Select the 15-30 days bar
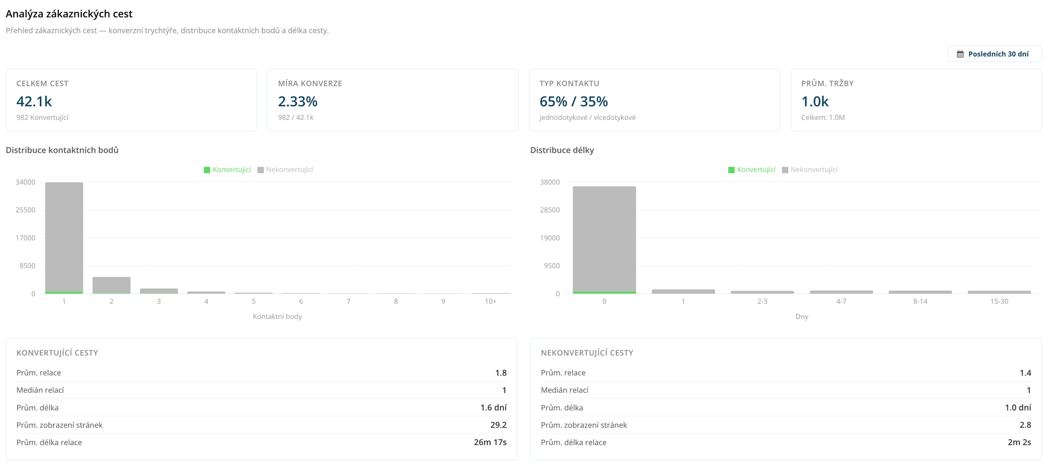The width and height of the screenshot is (1049, 465). (x=999, y=292)
